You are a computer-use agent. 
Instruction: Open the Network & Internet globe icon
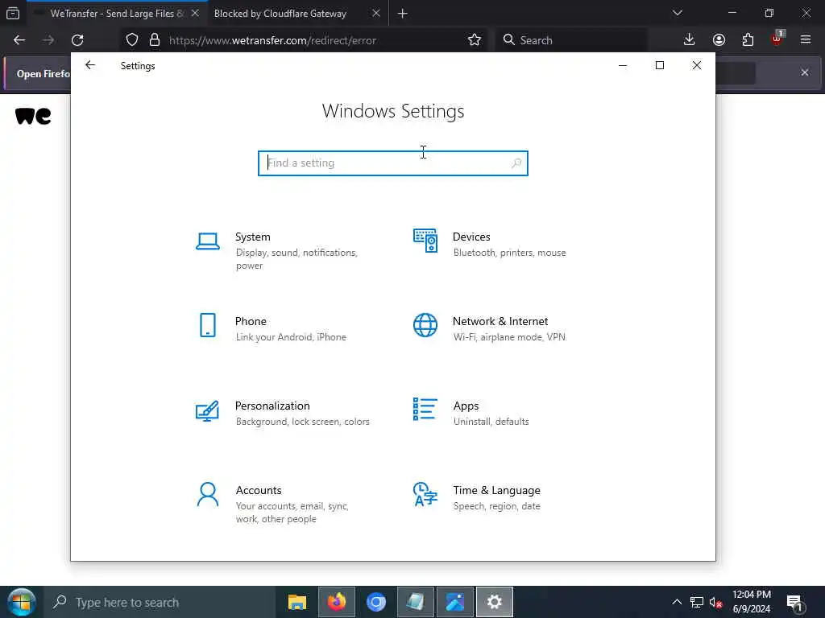click(x=425, y=325)
